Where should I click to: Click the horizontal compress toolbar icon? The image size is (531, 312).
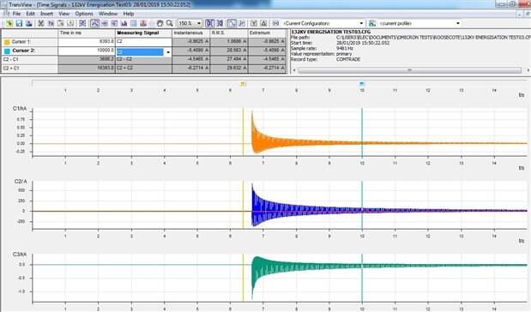click(220, 23)
